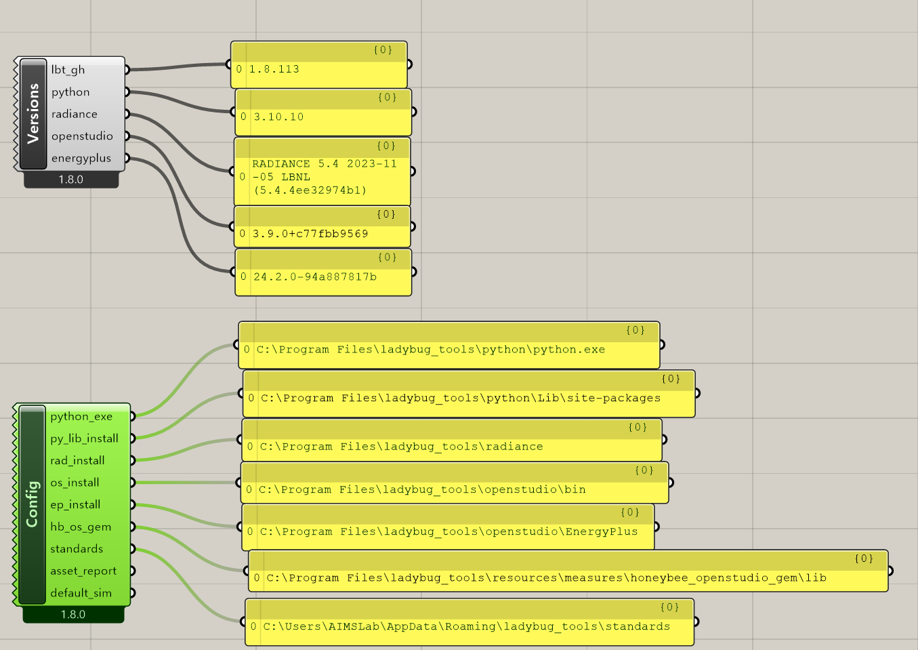Click the input grip of the 3.10.10 panel
This screenshot has height=650, width=918.
tap(234, 112)
